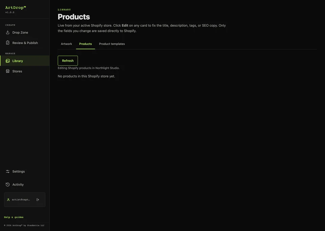
Task: Click the logout icon beside account email
Action: [38, 200]
